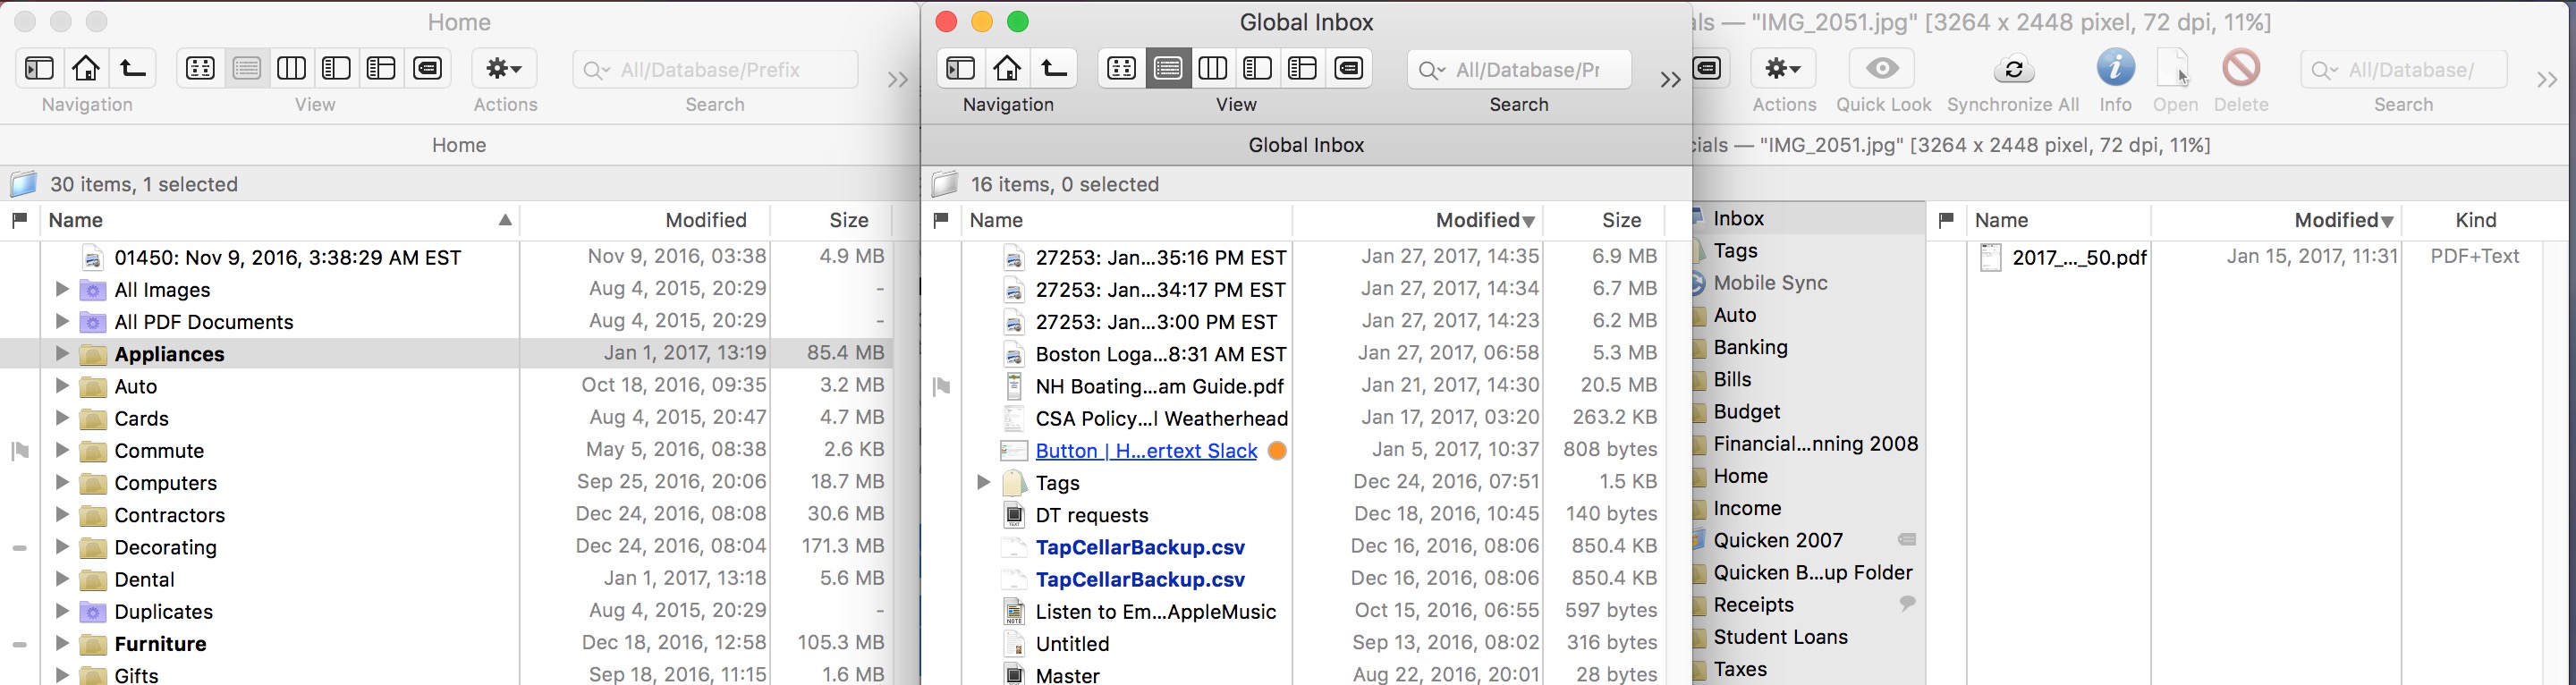Click the red Delete icon
Image resolution: width=2576 pixels, height=685 pixels.
[x=2241, y=68]
